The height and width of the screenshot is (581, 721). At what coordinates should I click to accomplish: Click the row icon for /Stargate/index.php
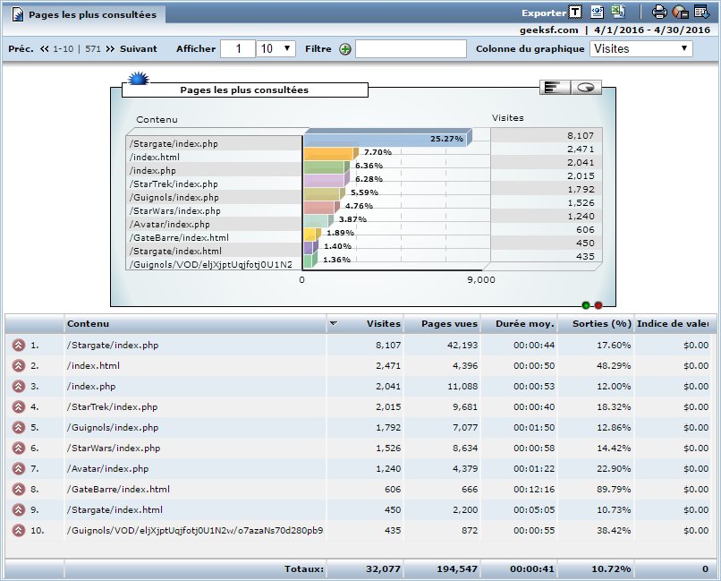pyautogui.click(x=19, y=345)
